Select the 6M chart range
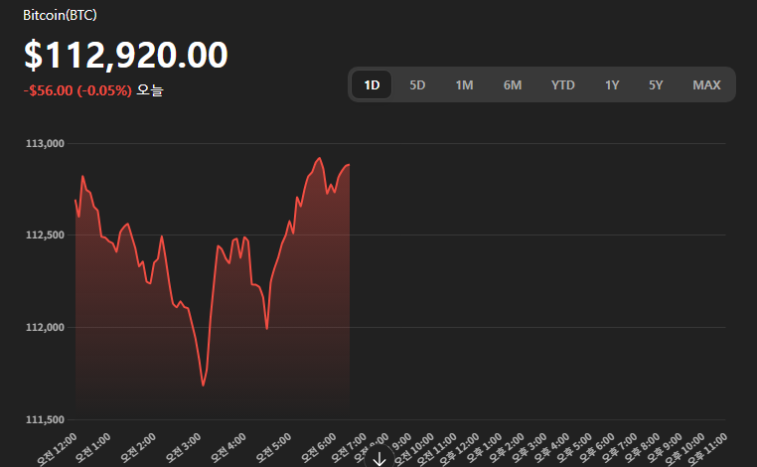Image resolution: width=757 pixels, height=467 pixels. 513,84
